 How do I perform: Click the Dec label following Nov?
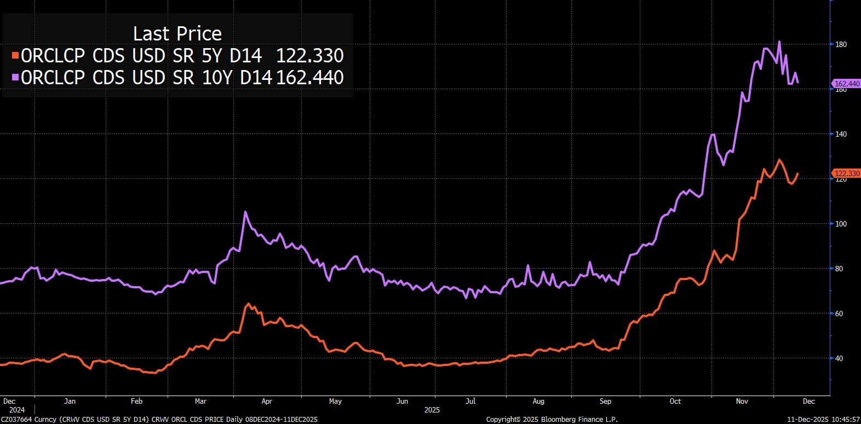[809, 401]
